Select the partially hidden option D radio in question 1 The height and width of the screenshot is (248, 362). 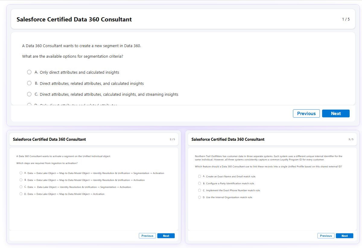[29, 104]
